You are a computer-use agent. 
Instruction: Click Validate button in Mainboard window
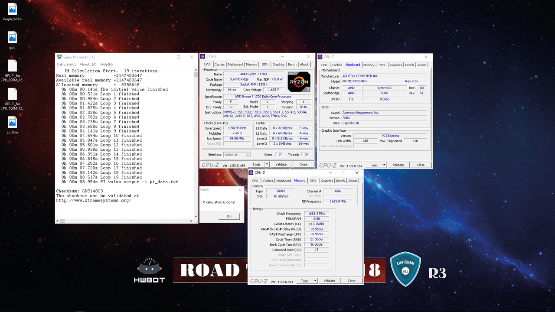(398, 165)
